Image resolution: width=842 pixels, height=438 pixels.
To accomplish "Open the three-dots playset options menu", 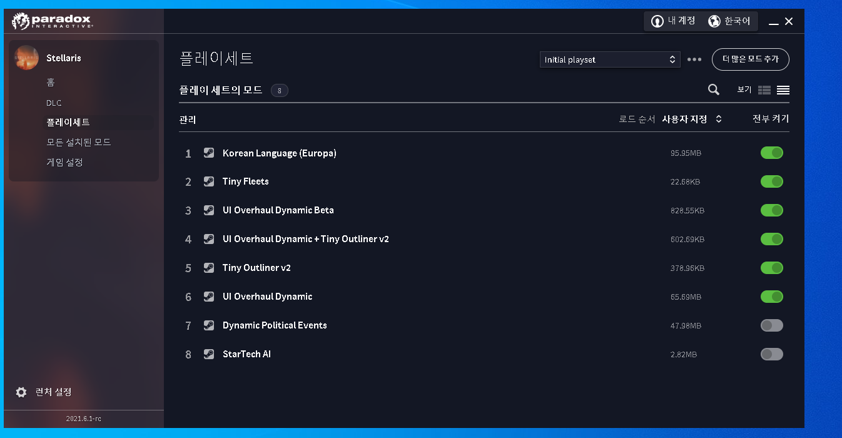I will tap(694, 59).
